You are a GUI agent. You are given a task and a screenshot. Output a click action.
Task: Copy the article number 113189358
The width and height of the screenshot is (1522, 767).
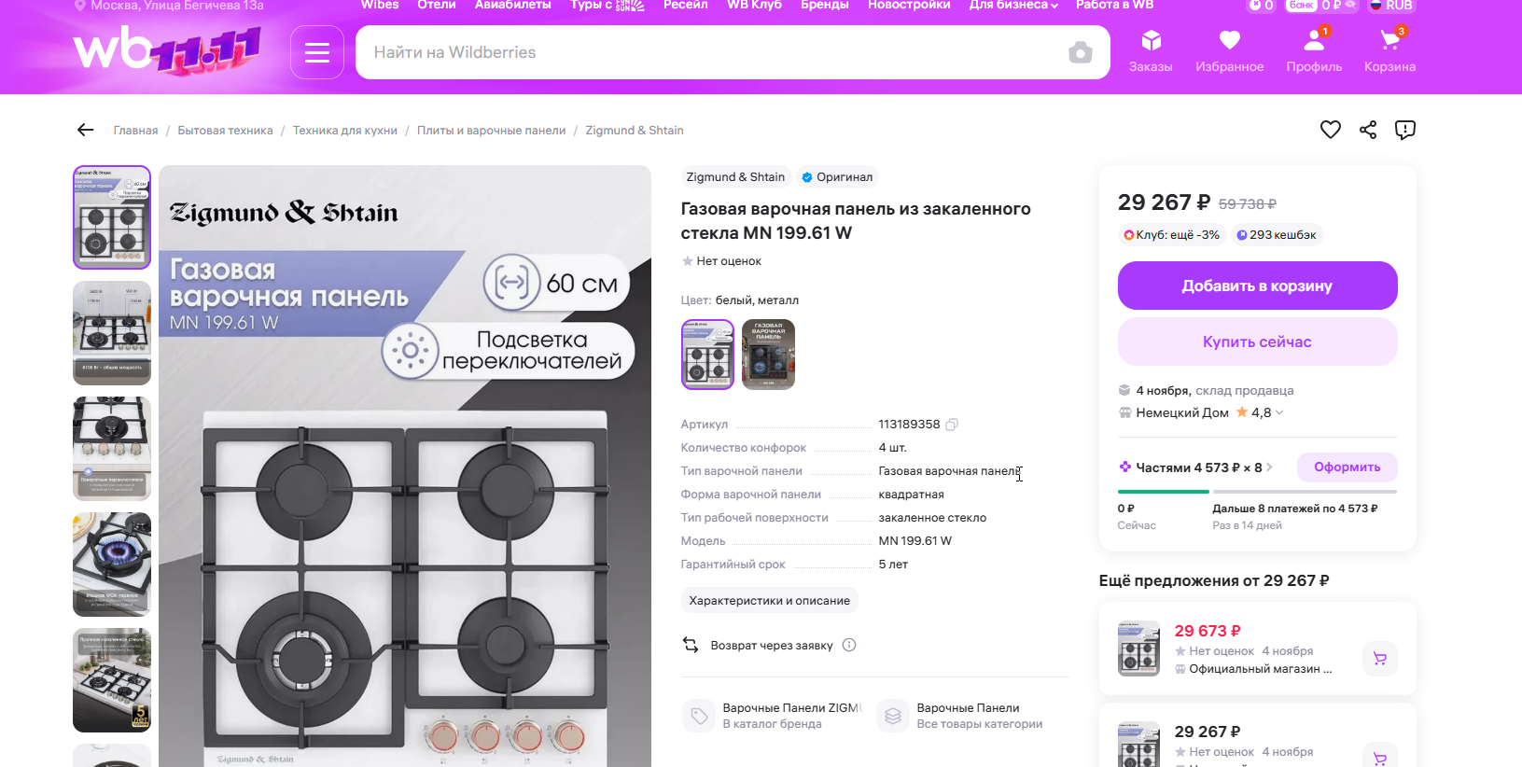click(x=952, y=425)
